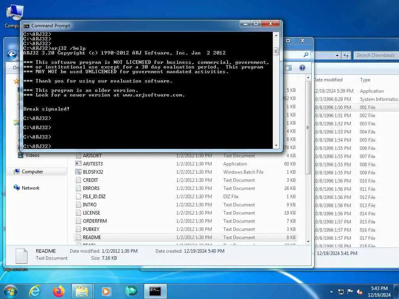Screen dimensions: 399x299
Task: Select the 010 File row in Downloads
Action: tap(356, 181)
